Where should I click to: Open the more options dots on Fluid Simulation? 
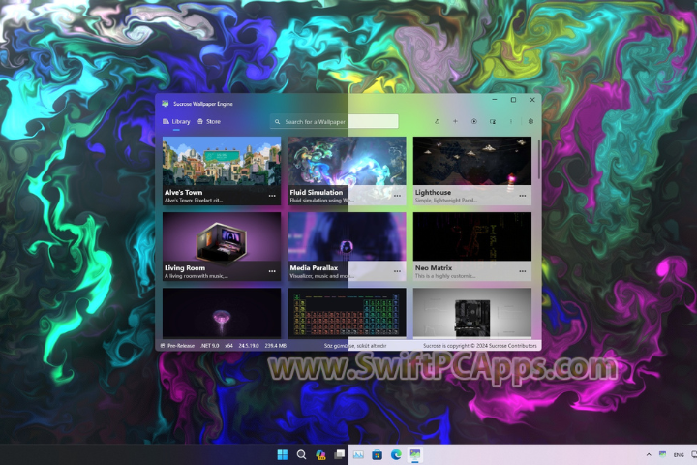coord(397,196)
